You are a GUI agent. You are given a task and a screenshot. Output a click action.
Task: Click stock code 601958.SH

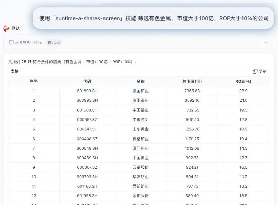[x=87, y=196]
